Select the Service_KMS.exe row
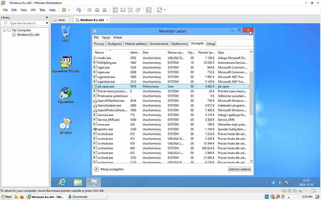The image size is (321, 200). pyautogui.click(x=171, y=120)
